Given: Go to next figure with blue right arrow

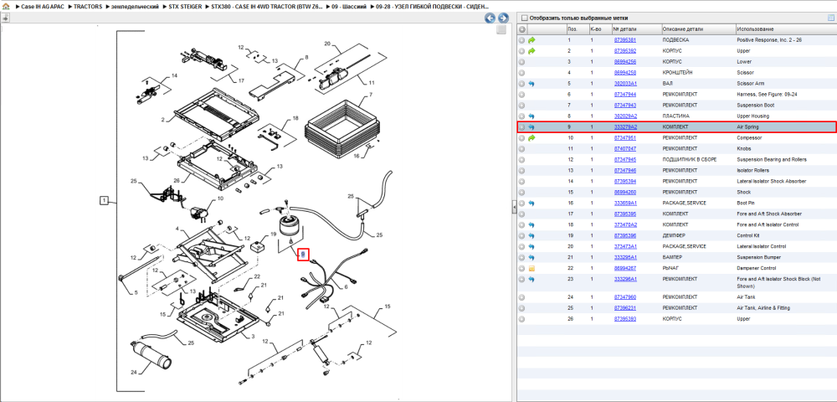Looking at the screenshot, I should click(x=502, y=18).
